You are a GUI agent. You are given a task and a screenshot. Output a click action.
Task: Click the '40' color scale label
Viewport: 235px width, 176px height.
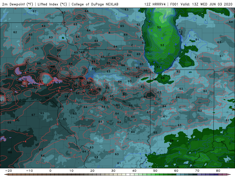(134, 171)
